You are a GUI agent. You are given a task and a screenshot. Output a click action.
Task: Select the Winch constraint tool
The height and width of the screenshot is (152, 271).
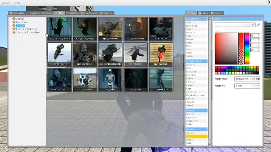196,56
